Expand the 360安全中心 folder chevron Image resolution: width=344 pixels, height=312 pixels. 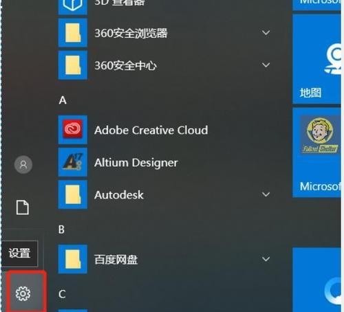pyautogui.click(x=266, y=65)
